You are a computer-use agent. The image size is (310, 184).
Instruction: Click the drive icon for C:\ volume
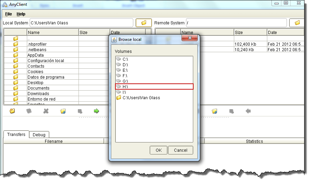(118, 59)
